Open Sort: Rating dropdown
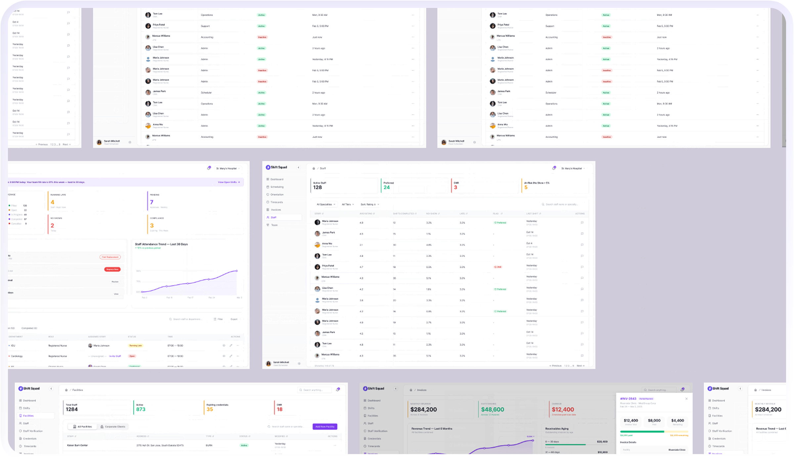Image resolution: width=794 pixels, height=462 pixels. 370,205
